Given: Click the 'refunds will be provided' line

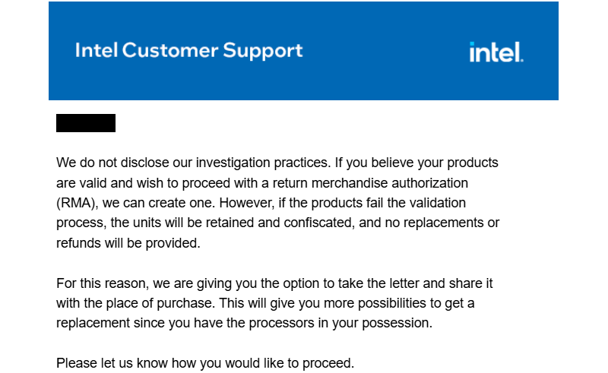Looking at the screenshot, I should click(128, 243).
